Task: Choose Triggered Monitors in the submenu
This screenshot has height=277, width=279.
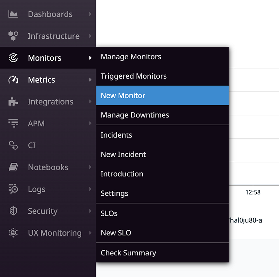Action: pyautogui.click(x=134, y=76)
